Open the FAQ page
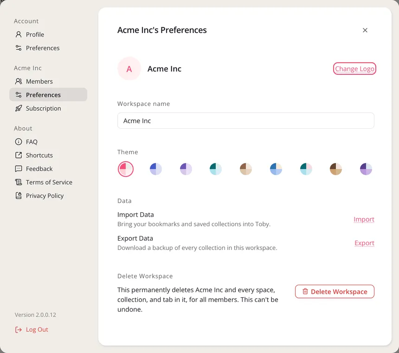Viewport: 399px width, 353px height. [x=48, y=142]
